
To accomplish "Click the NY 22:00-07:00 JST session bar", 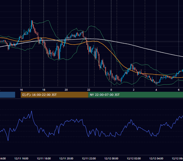I will 135,95.
